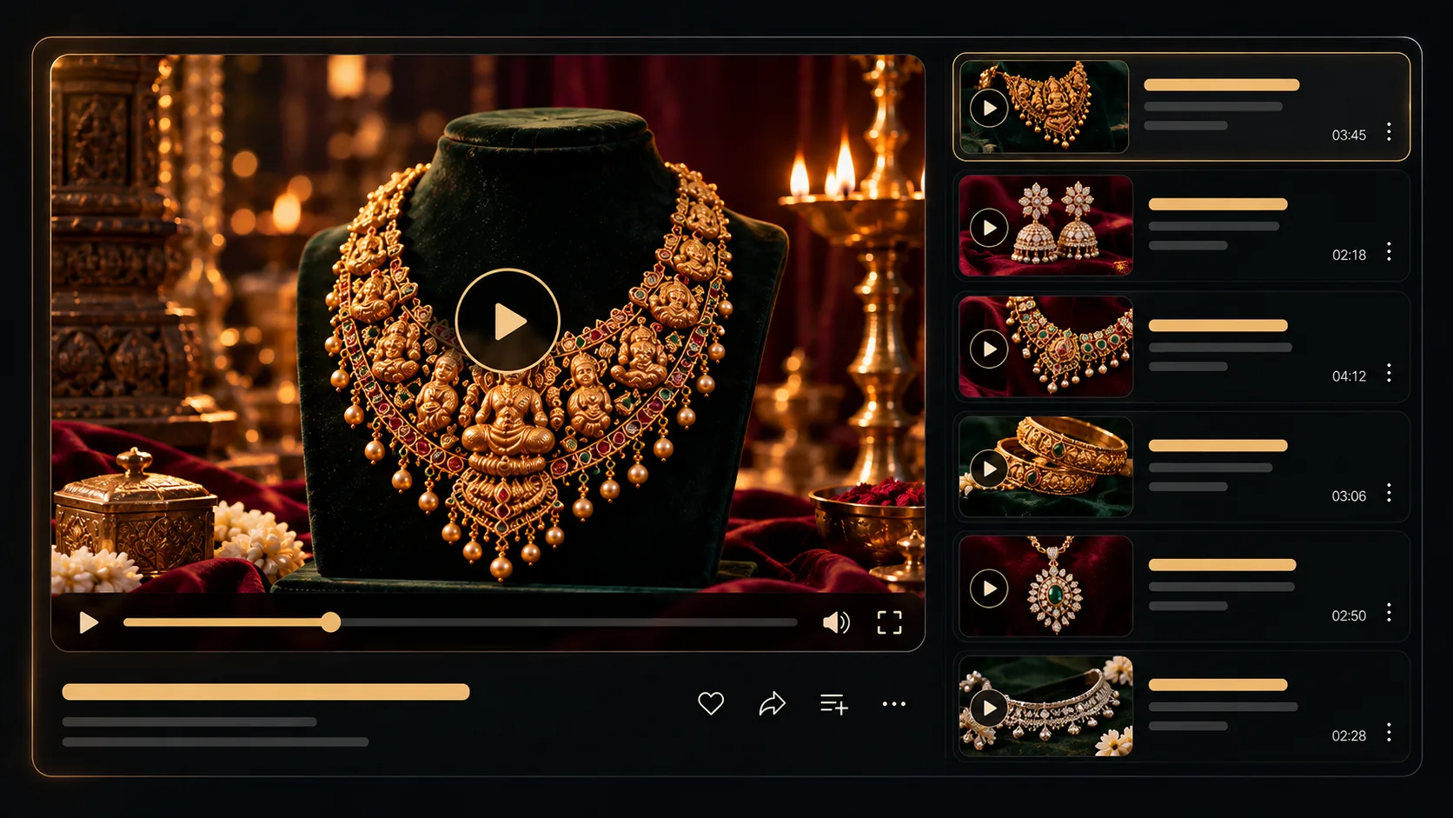1453x818 pixels.
Task: Click the 02:28 duration label
Action: tap(1349, 736)
